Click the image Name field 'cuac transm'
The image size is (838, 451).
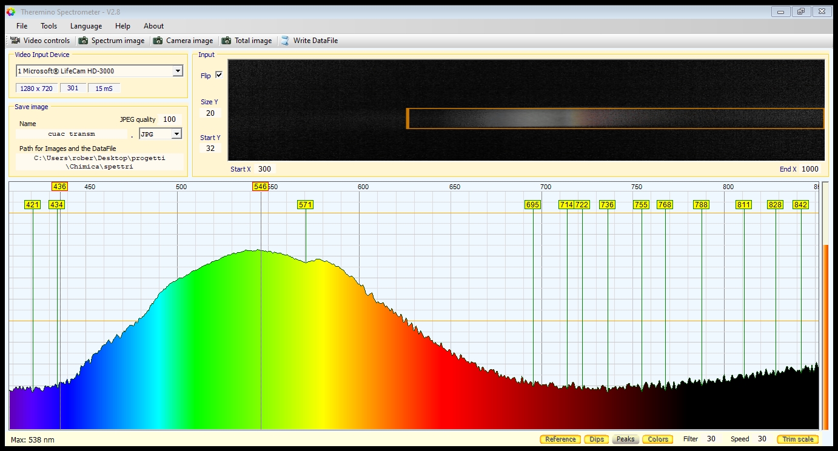tap(72, 134)
